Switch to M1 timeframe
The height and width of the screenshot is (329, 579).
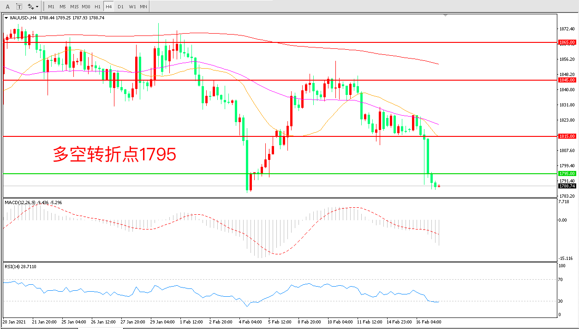[51, 6]
